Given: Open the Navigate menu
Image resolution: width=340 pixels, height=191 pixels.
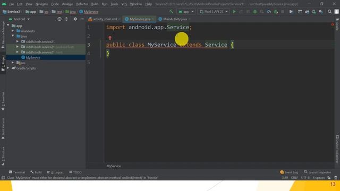Looking at the screenshot, I should [41, 4].
